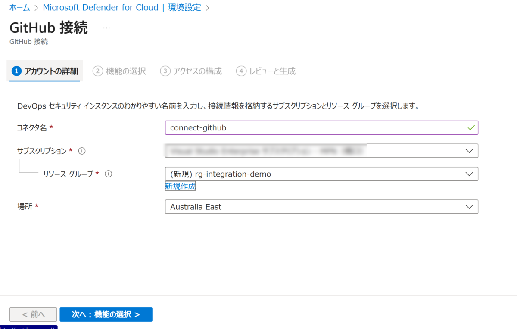Open the リソース グループ dropdown

[470, 174]
